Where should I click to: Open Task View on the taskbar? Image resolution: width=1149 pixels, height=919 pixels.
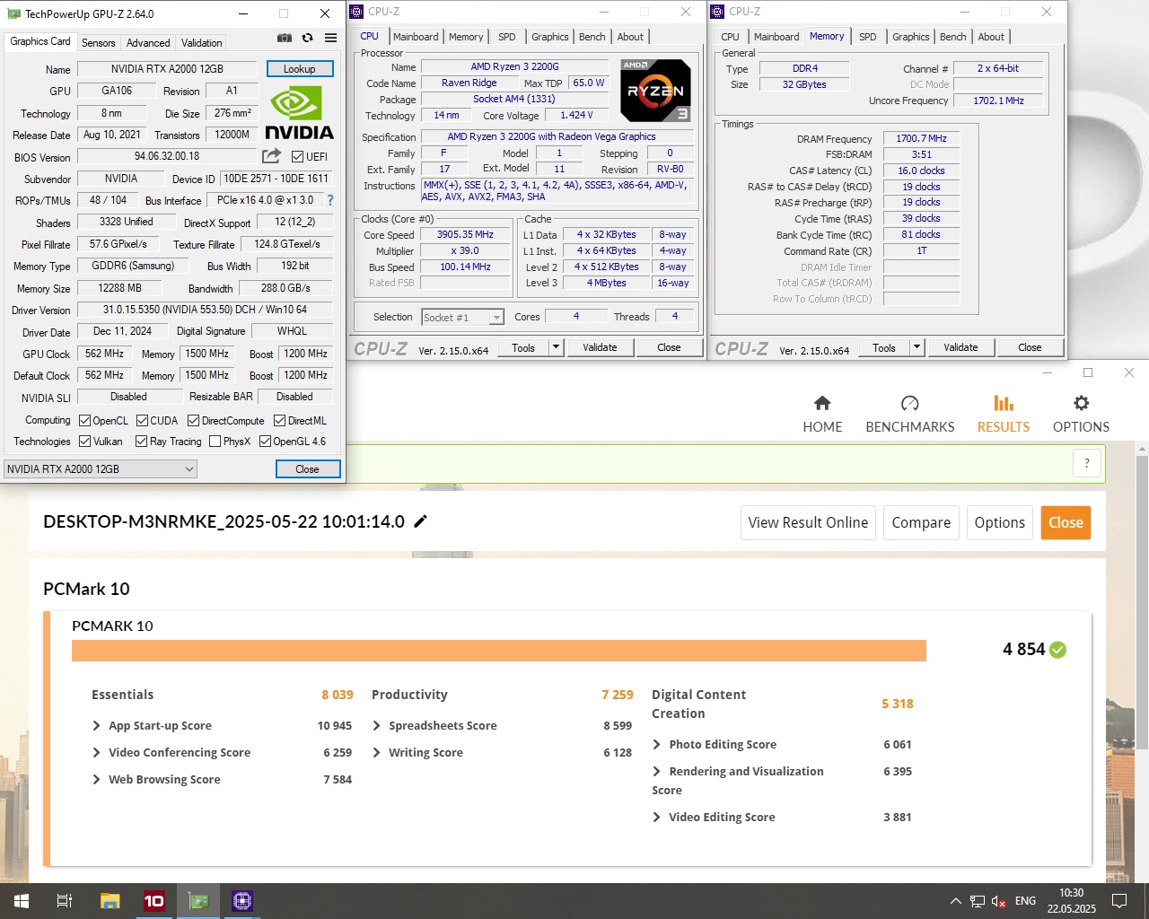click(x=65, y=901)
